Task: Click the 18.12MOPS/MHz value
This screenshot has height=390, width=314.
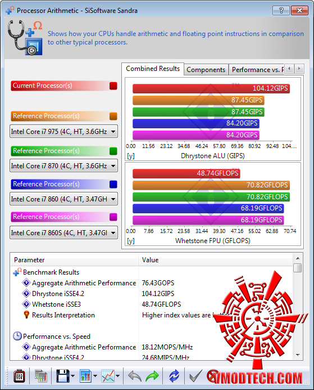Action: (167, 347)
